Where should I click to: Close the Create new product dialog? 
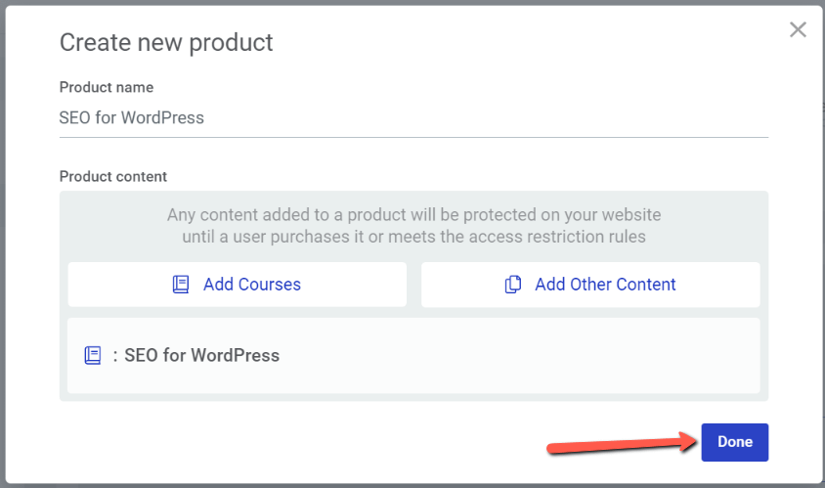798,29
